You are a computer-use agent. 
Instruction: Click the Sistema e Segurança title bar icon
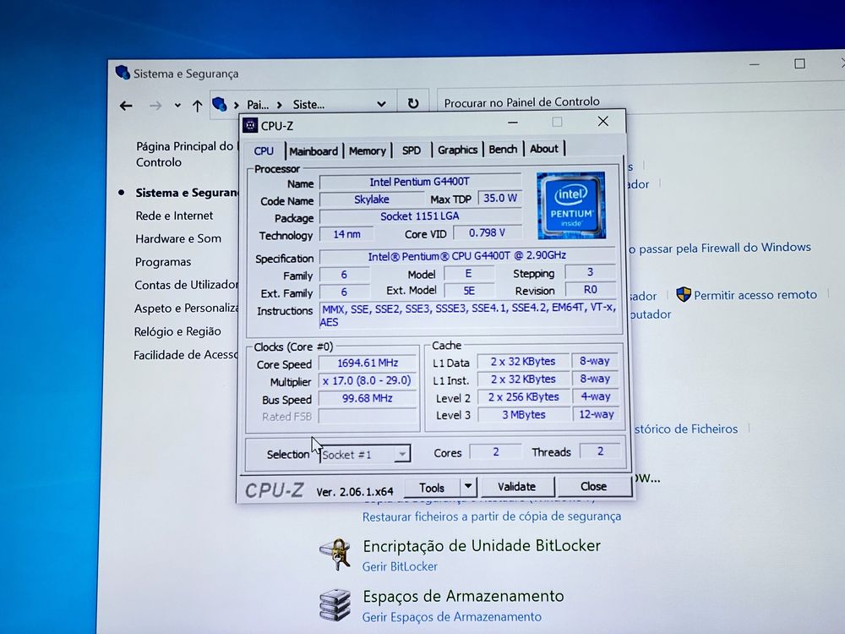(x=123, y=72)
